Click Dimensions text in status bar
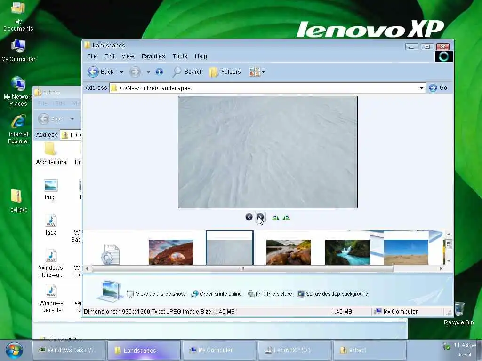This screenshot has height=361, width=482. click(x=159, y=312)
